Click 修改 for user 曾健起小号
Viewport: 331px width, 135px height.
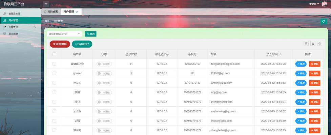click(x=301, y=64)
